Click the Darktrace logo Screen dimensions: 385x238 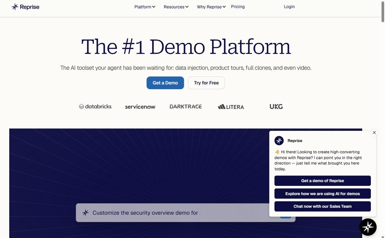[x=186, y=106]
